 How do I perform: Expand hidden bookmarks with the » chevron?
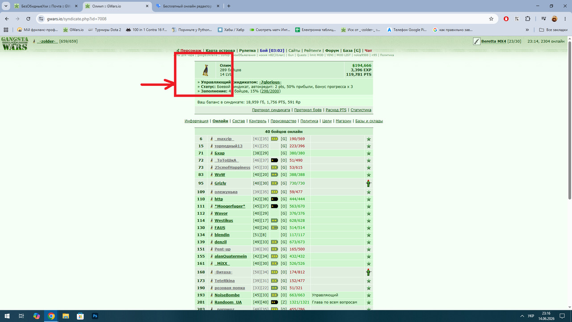coord(528,30)
